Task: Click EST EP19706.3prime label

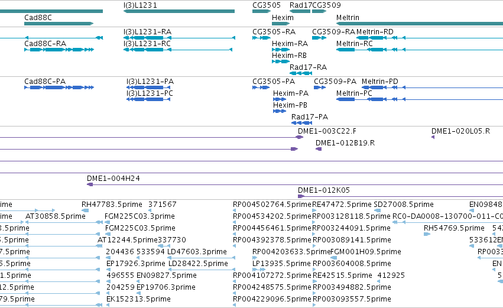Action: [166, 288]
